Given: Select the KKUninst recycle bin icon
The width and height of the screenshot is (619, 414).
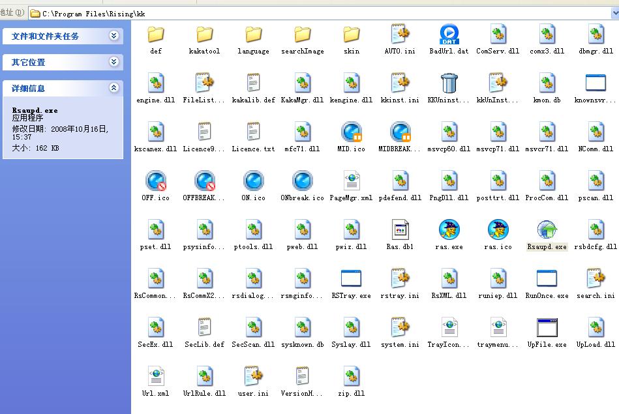Looking at the screenshot, I should 449,83.
